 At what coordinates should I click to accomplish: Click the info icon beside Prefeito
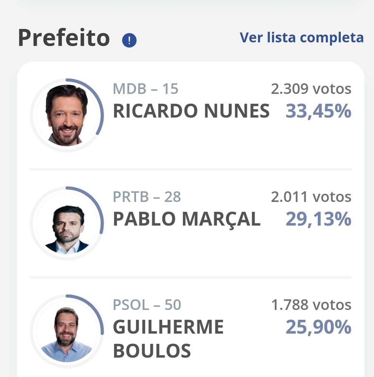click(x=129, y=40)
